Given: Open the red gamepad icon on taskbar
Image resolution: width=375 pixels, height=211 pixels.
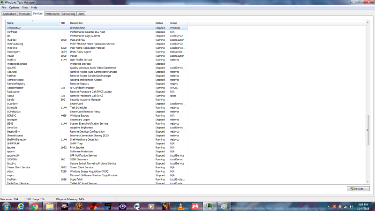Looking at the screenshot, I should [195, 206].
